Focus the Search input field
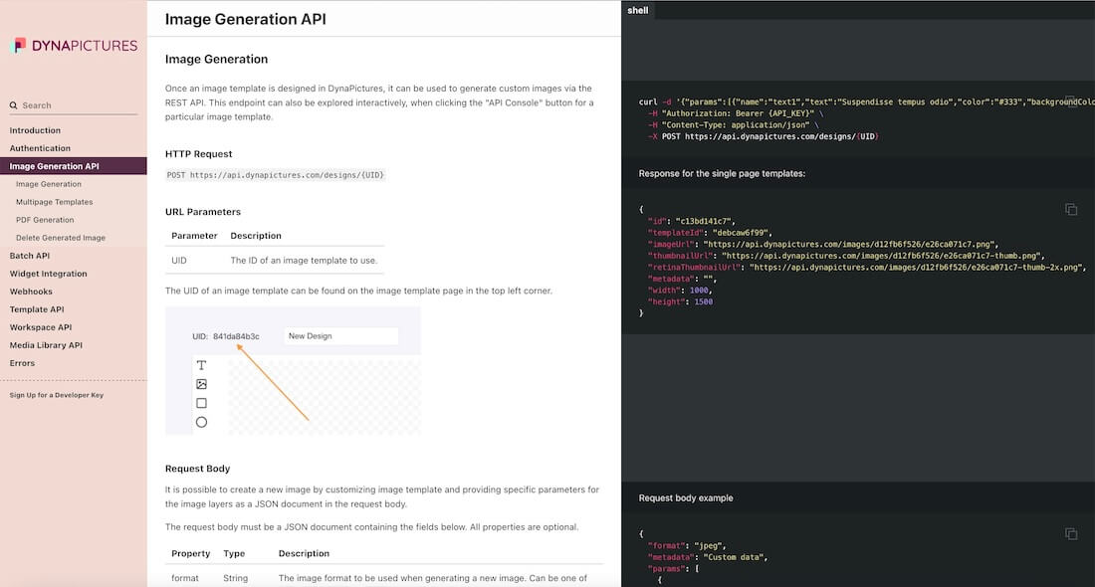Image resolution: width=1095 pixels, height=587 pixels. click(79, 105)
